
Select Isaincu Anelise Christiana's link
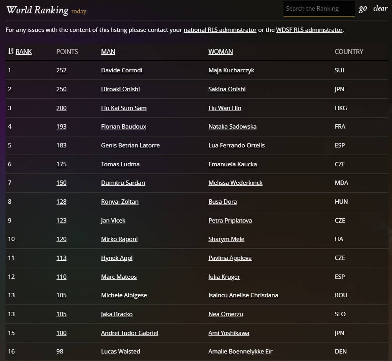pyautogui.click(x=243, y=295)
